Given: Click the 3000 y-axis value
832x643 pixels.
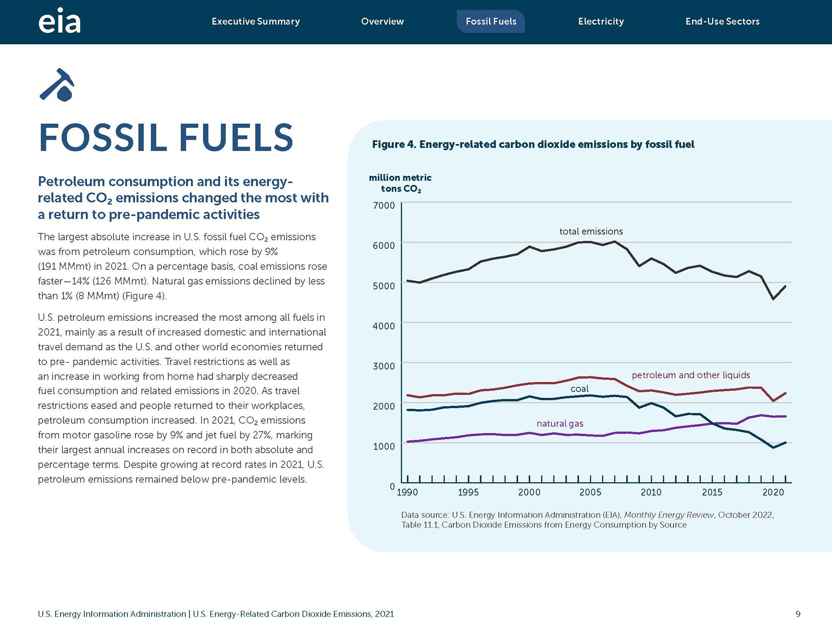Looking at the screenshot, I should [384, 366].
